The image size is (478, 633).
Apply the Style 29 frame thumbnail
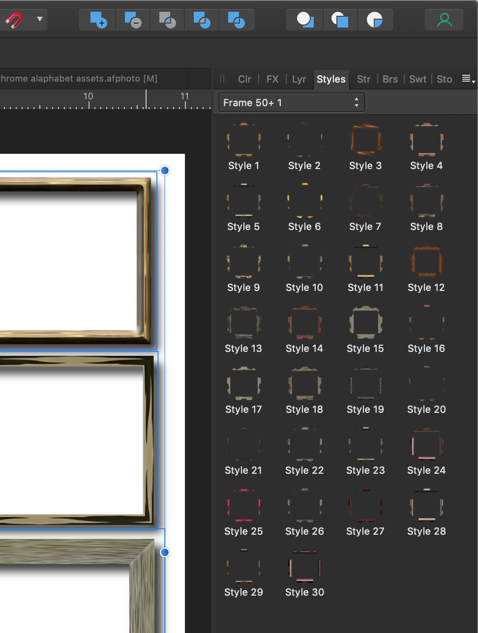point(243,566)
